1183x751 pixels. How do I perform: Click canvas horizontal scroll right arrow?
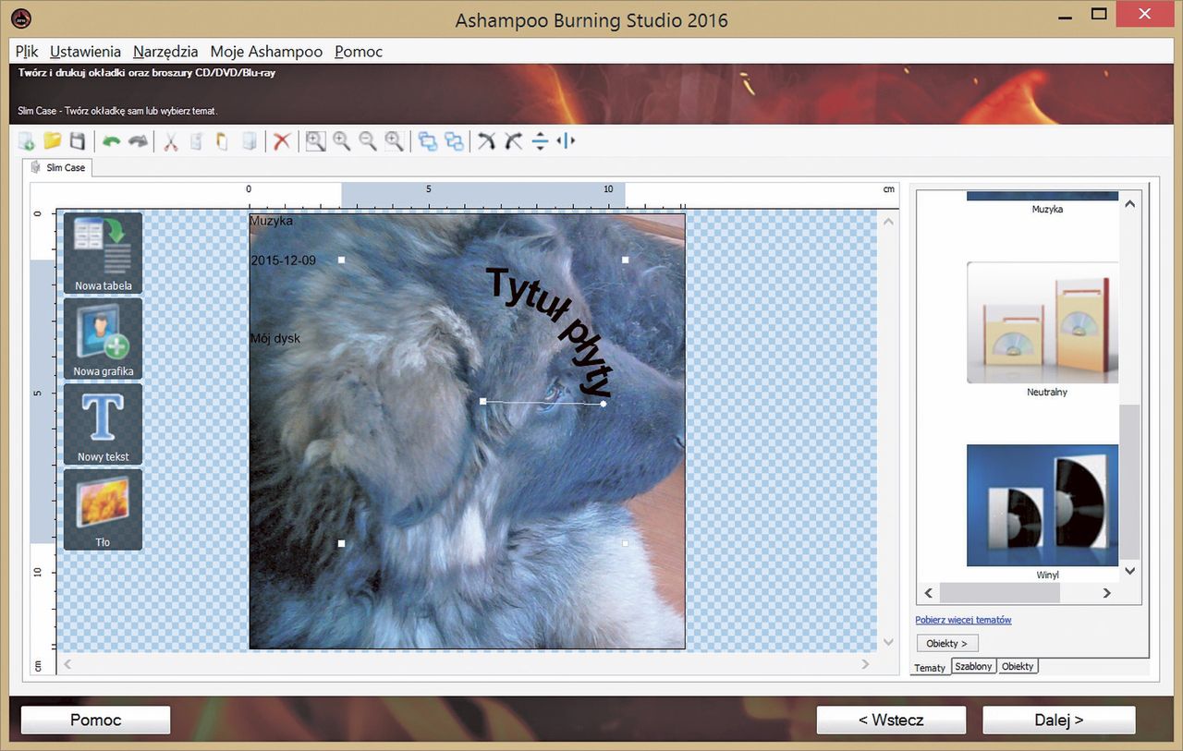865,663
